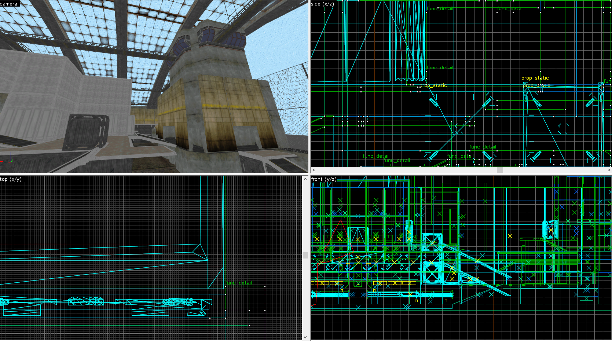Viewport: 612px width, 341px height.
Task: Click the side view horizontal scrollbar thumb
Action: tap(499, 170)
